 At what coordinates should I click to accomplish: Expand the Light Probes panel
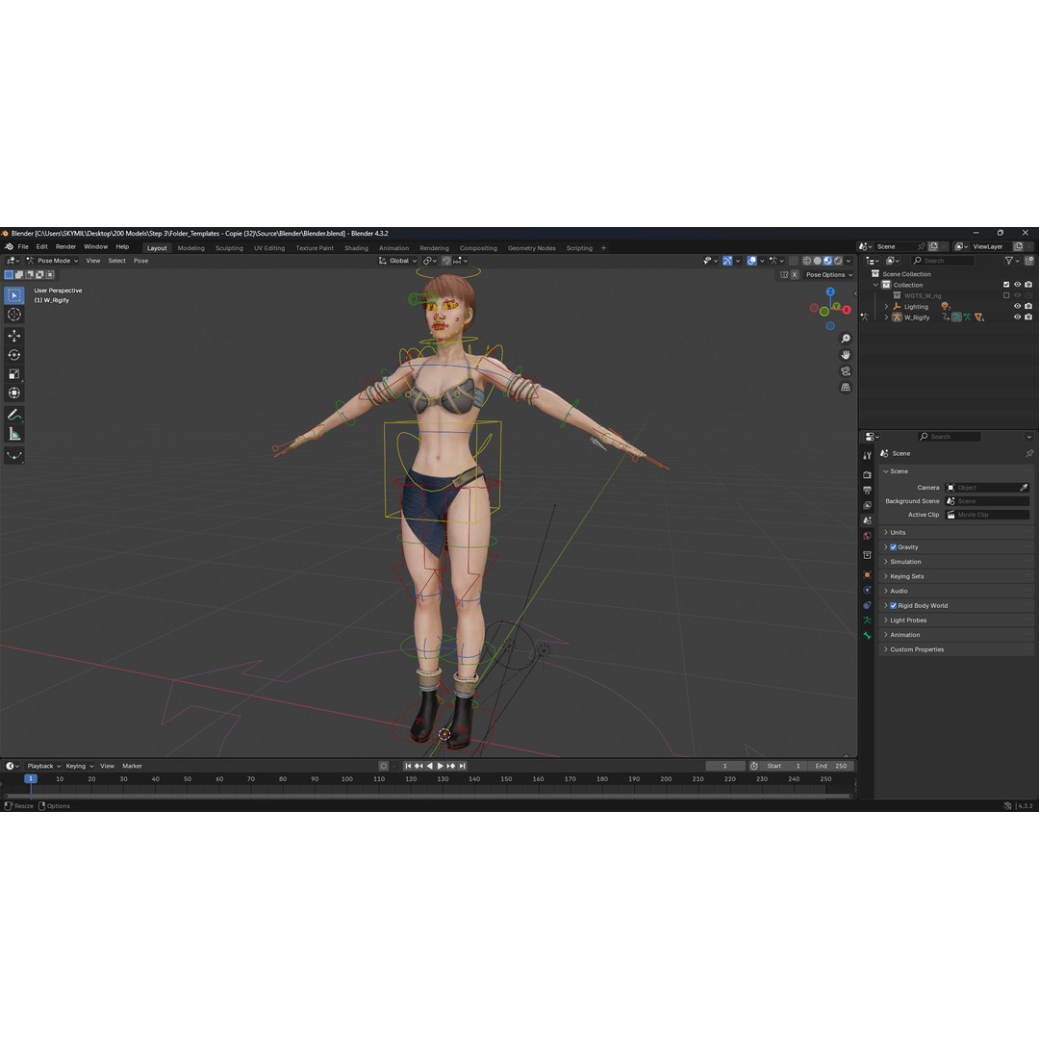(x=956, y=621)
